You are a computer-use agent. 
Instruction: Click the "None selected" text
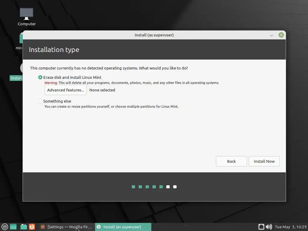click(102, 90)
